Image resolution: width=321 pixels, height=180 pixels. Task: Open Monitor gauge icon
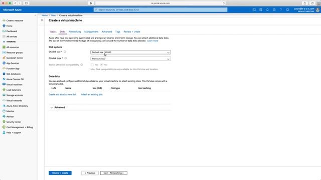4,111
